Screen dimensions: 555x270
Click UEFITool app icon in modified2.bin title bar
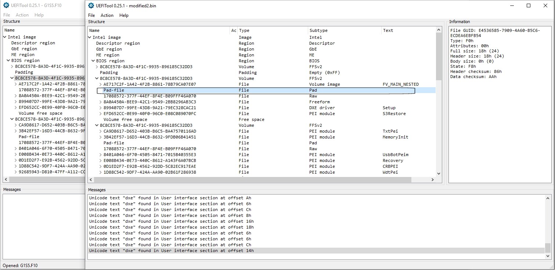(x=91, y=6)
